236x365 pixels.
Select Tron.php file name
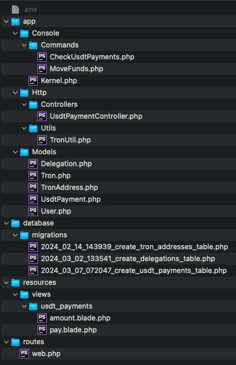(x=56, y=176)
